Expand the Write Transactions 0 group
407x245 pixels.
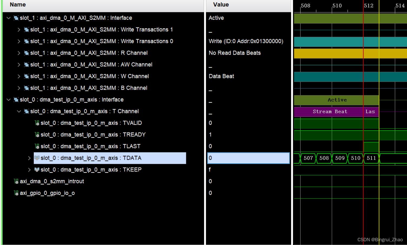point(19,41)
